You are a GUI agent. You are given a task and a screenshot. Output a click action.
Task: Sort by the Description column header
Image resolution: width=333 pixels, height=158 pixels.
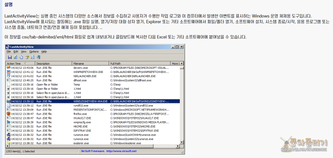tap(54, 63)
